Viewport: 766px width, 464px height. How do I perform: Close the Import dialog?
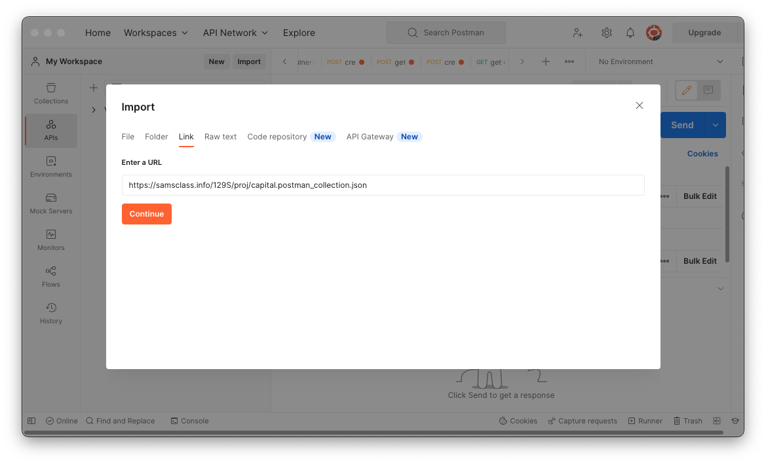tap(639, 105)
